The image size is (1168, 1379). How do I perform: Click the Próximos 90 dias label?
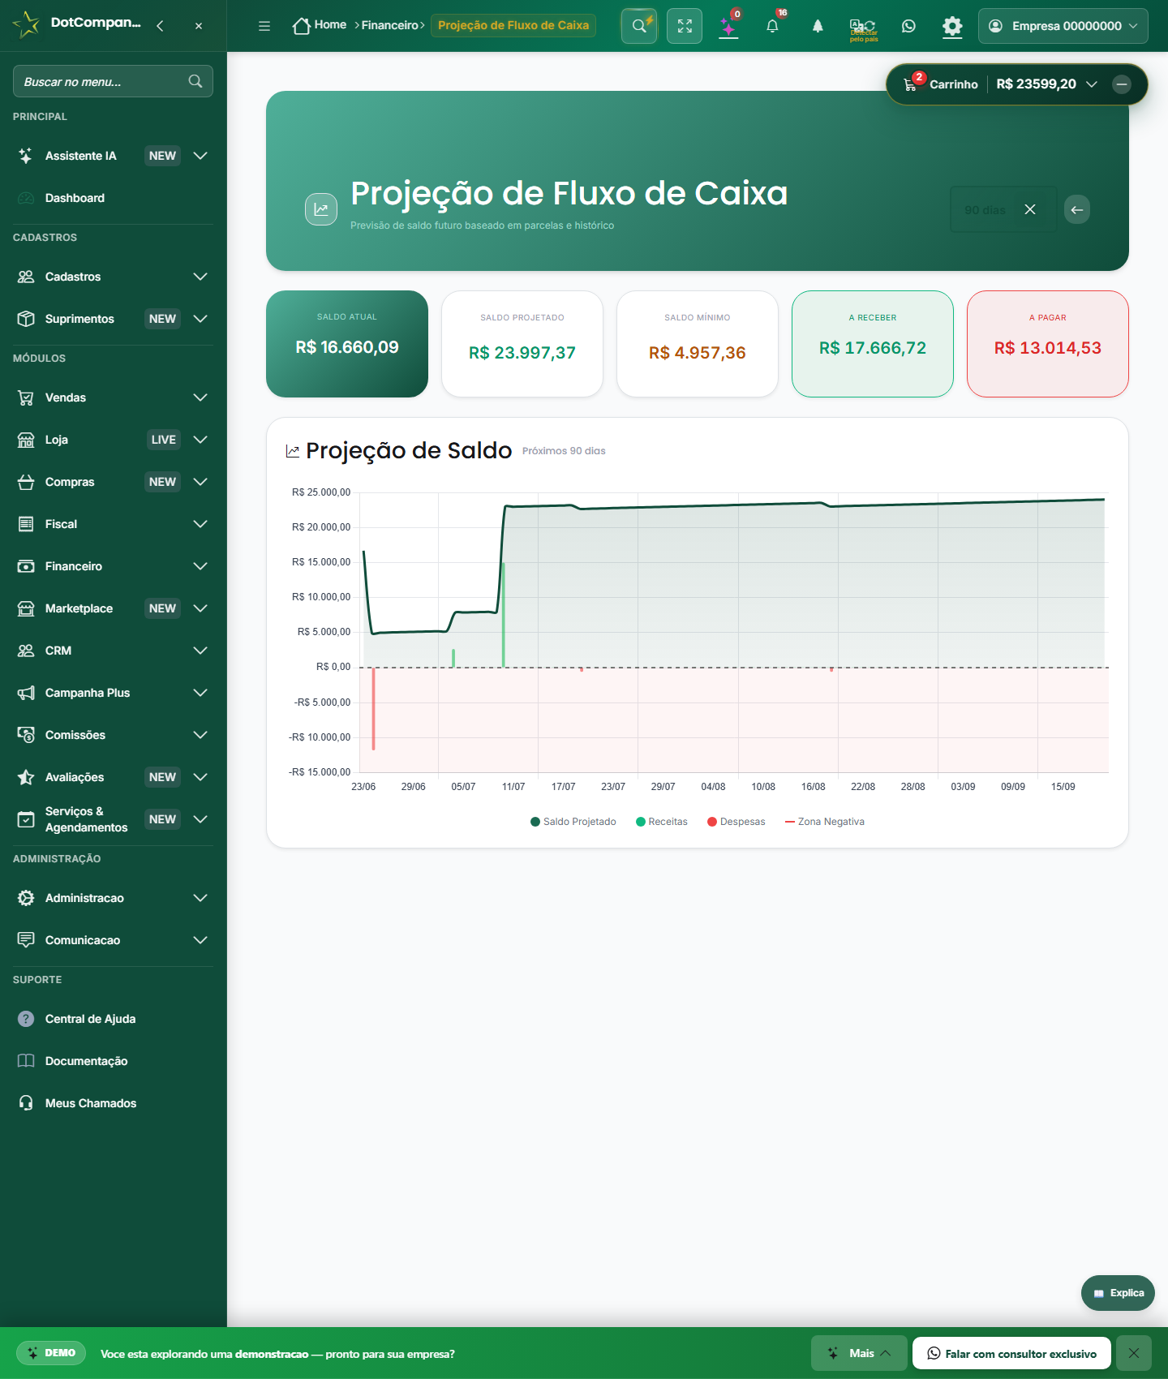click(x=564, y=451)
